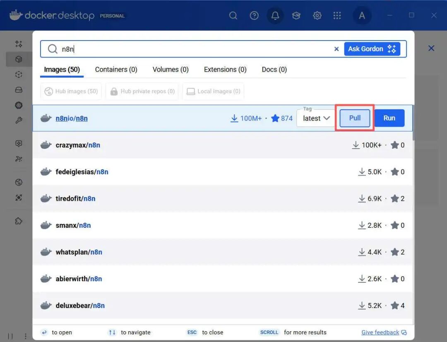Click the Docker Desktop whale logo
The height and width of the screenshot is (342, 447).
(x=16, y=15)
